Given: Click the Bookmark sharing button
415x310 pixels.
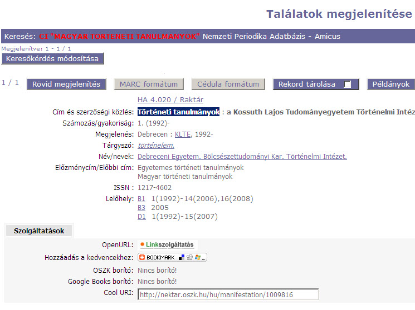Looking at the screenshot, I should pos(173,258).
